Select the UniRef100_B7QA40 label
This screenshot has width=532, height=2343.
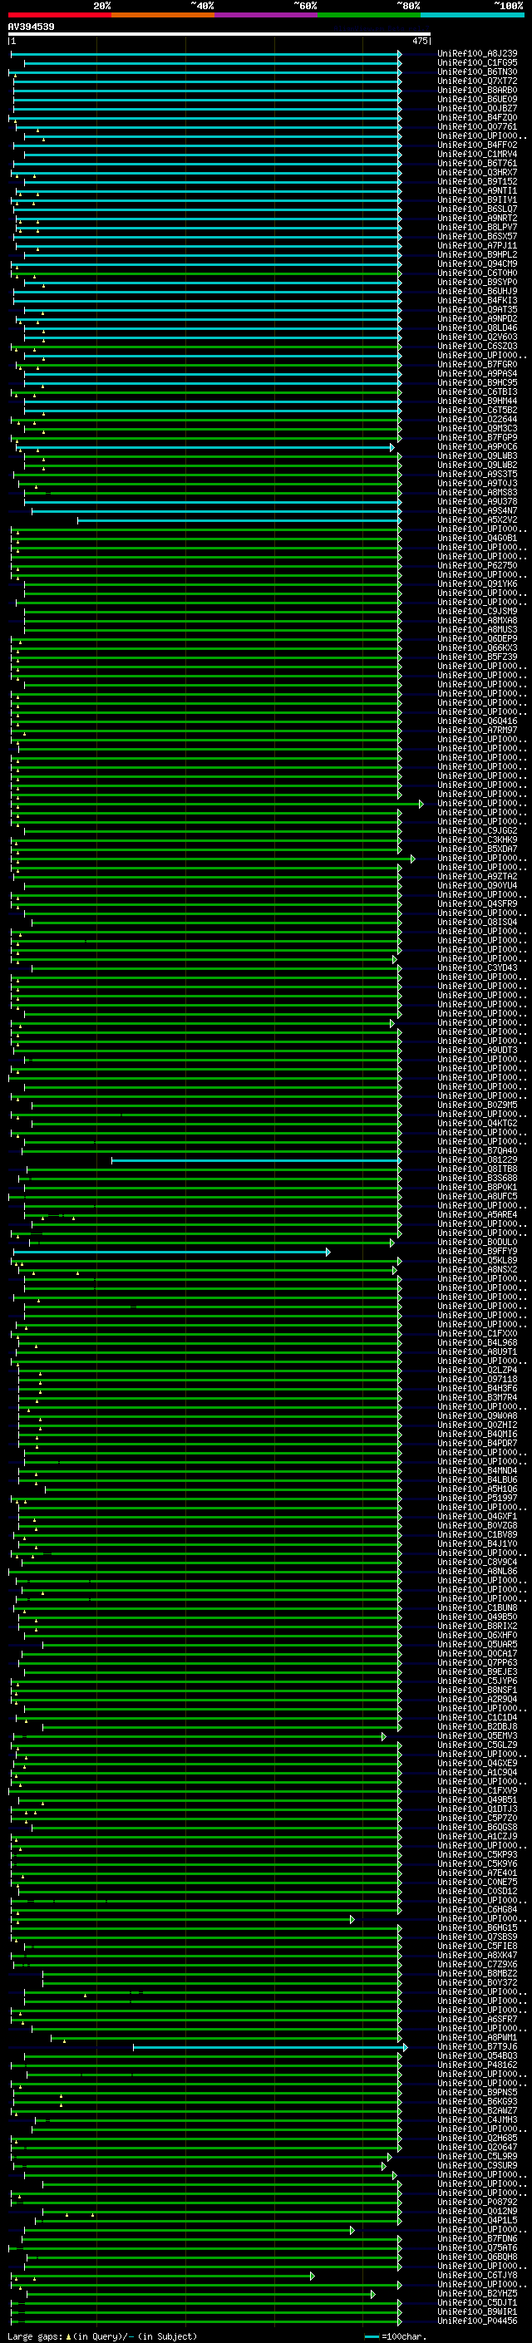pos(477,1150)
